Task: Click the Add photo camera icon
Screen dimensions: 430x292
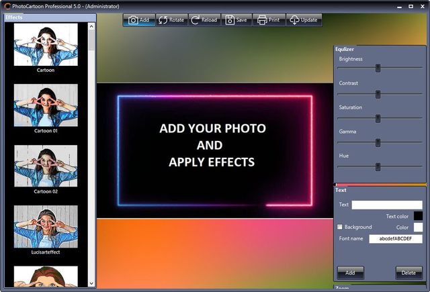Action: tap(133, 20)
